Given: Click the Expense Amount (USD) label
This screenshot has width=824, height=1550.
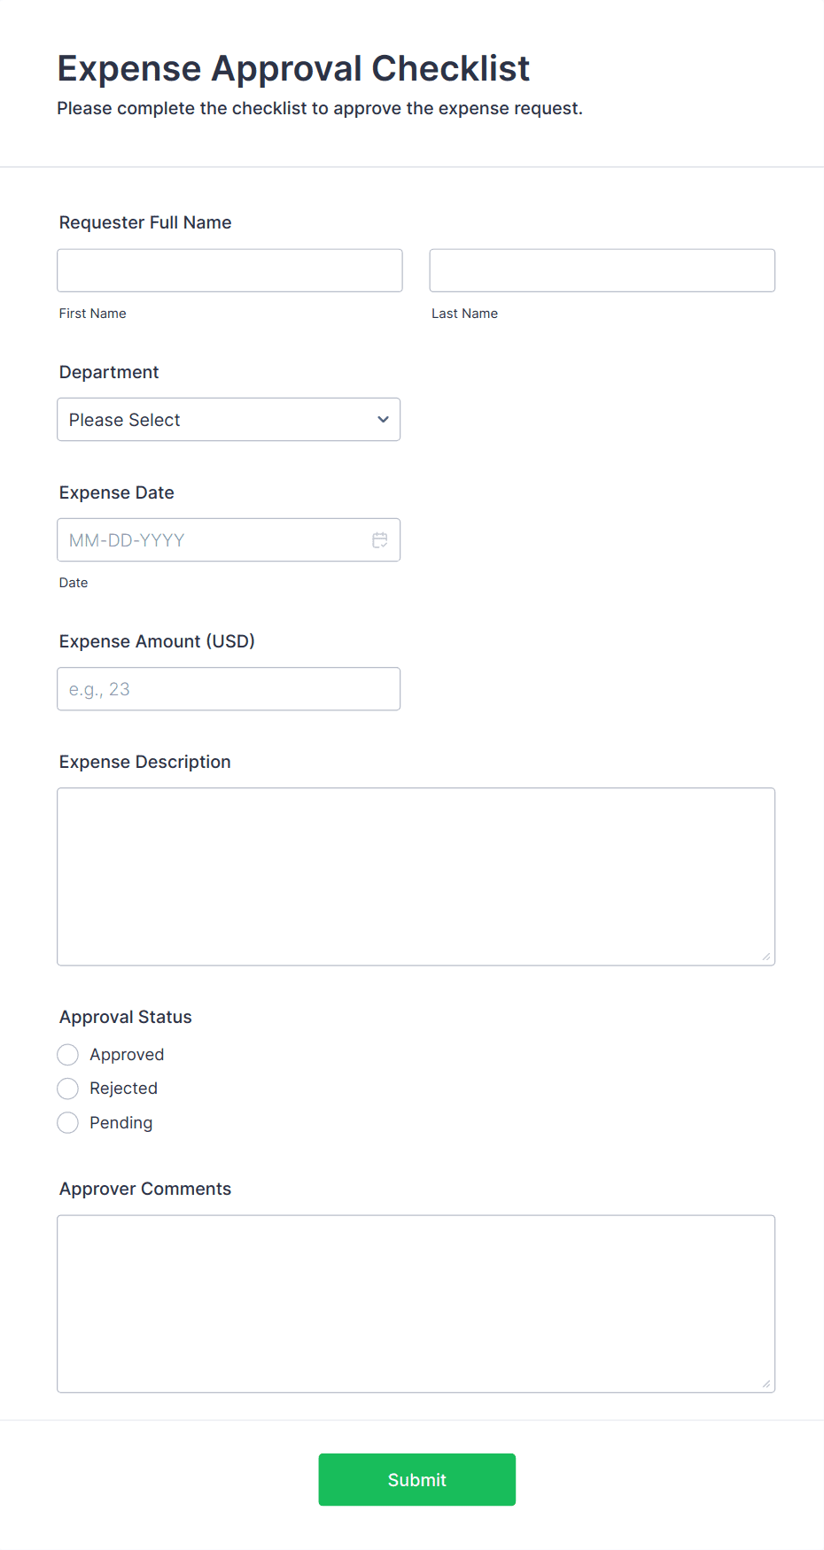Looking at the screenshot, I should (x=157, y=641).
